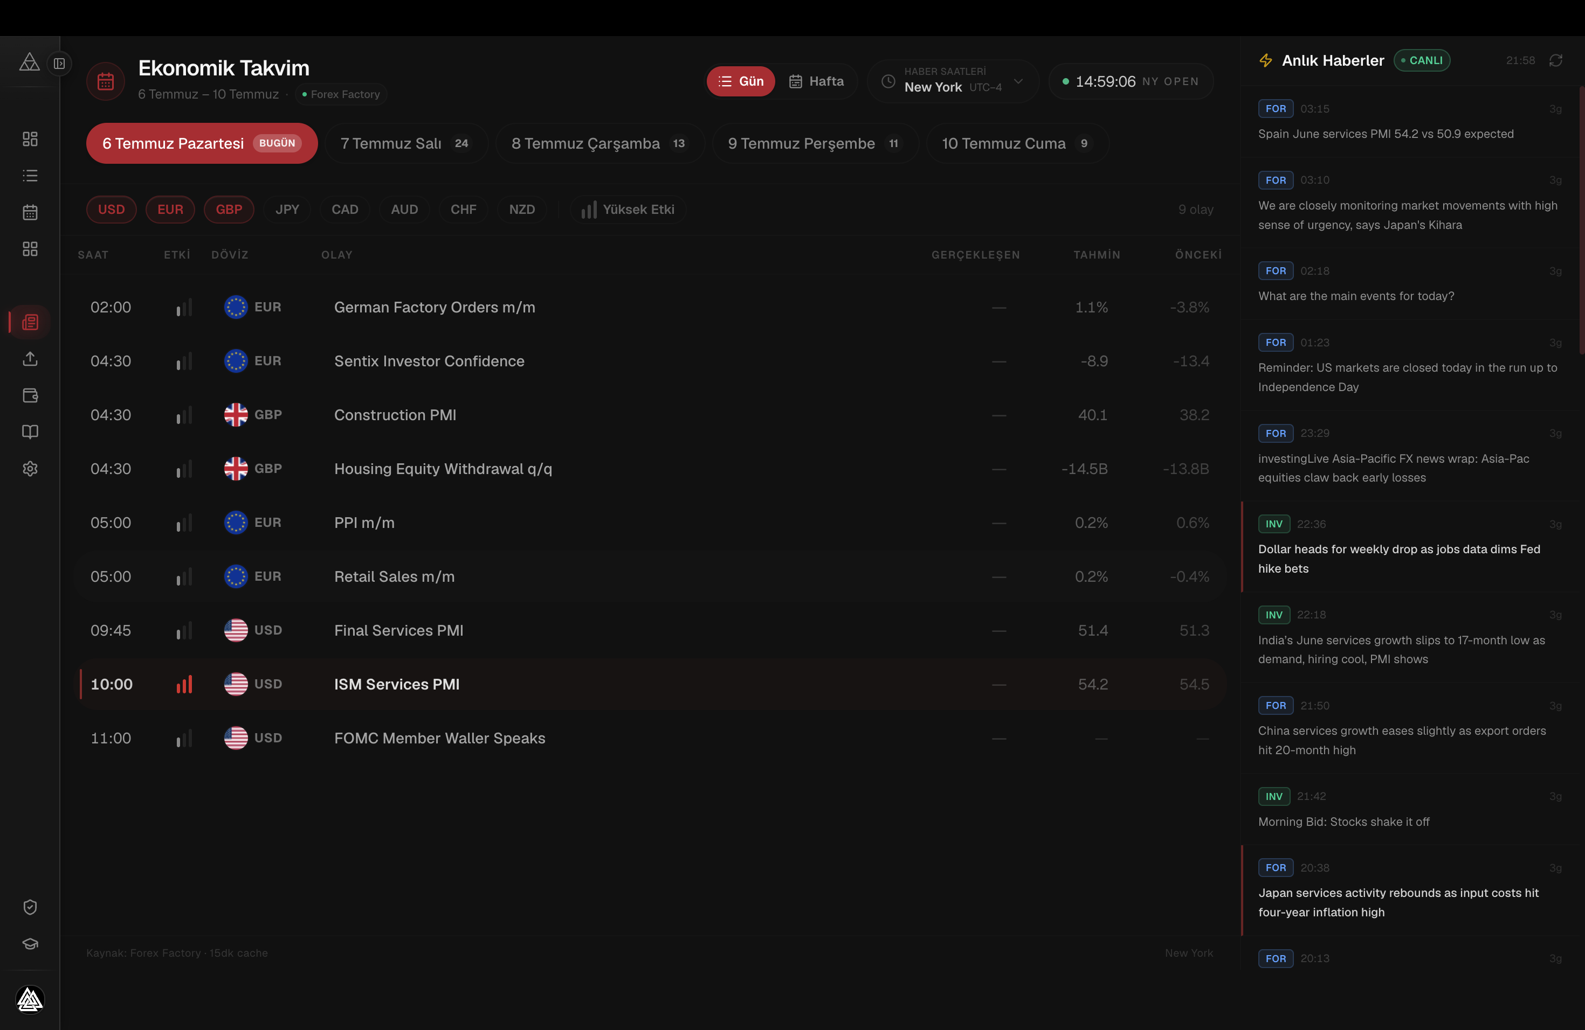This screenshot has height=1030, width=1585.
Task: Select the ISM Services PMI event row
Action: (649, 684)
